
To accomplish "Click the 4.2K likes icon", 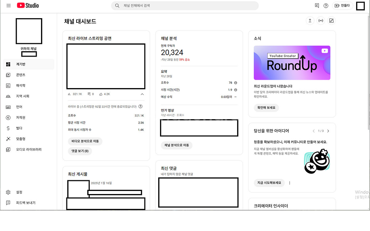I will click(x=101, y=94).
